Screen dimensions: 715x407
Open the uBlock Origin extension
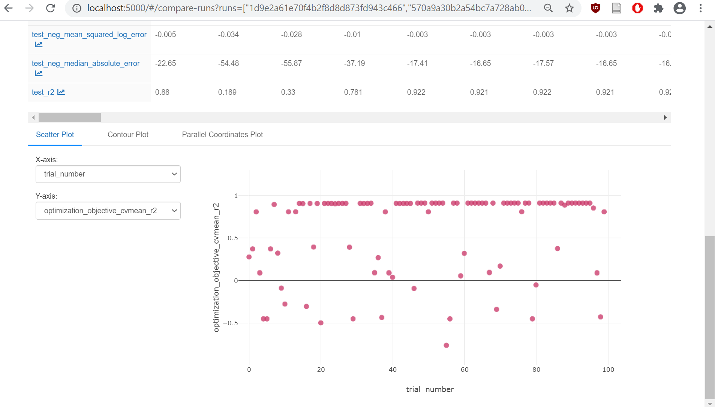[x=595, y=8]
